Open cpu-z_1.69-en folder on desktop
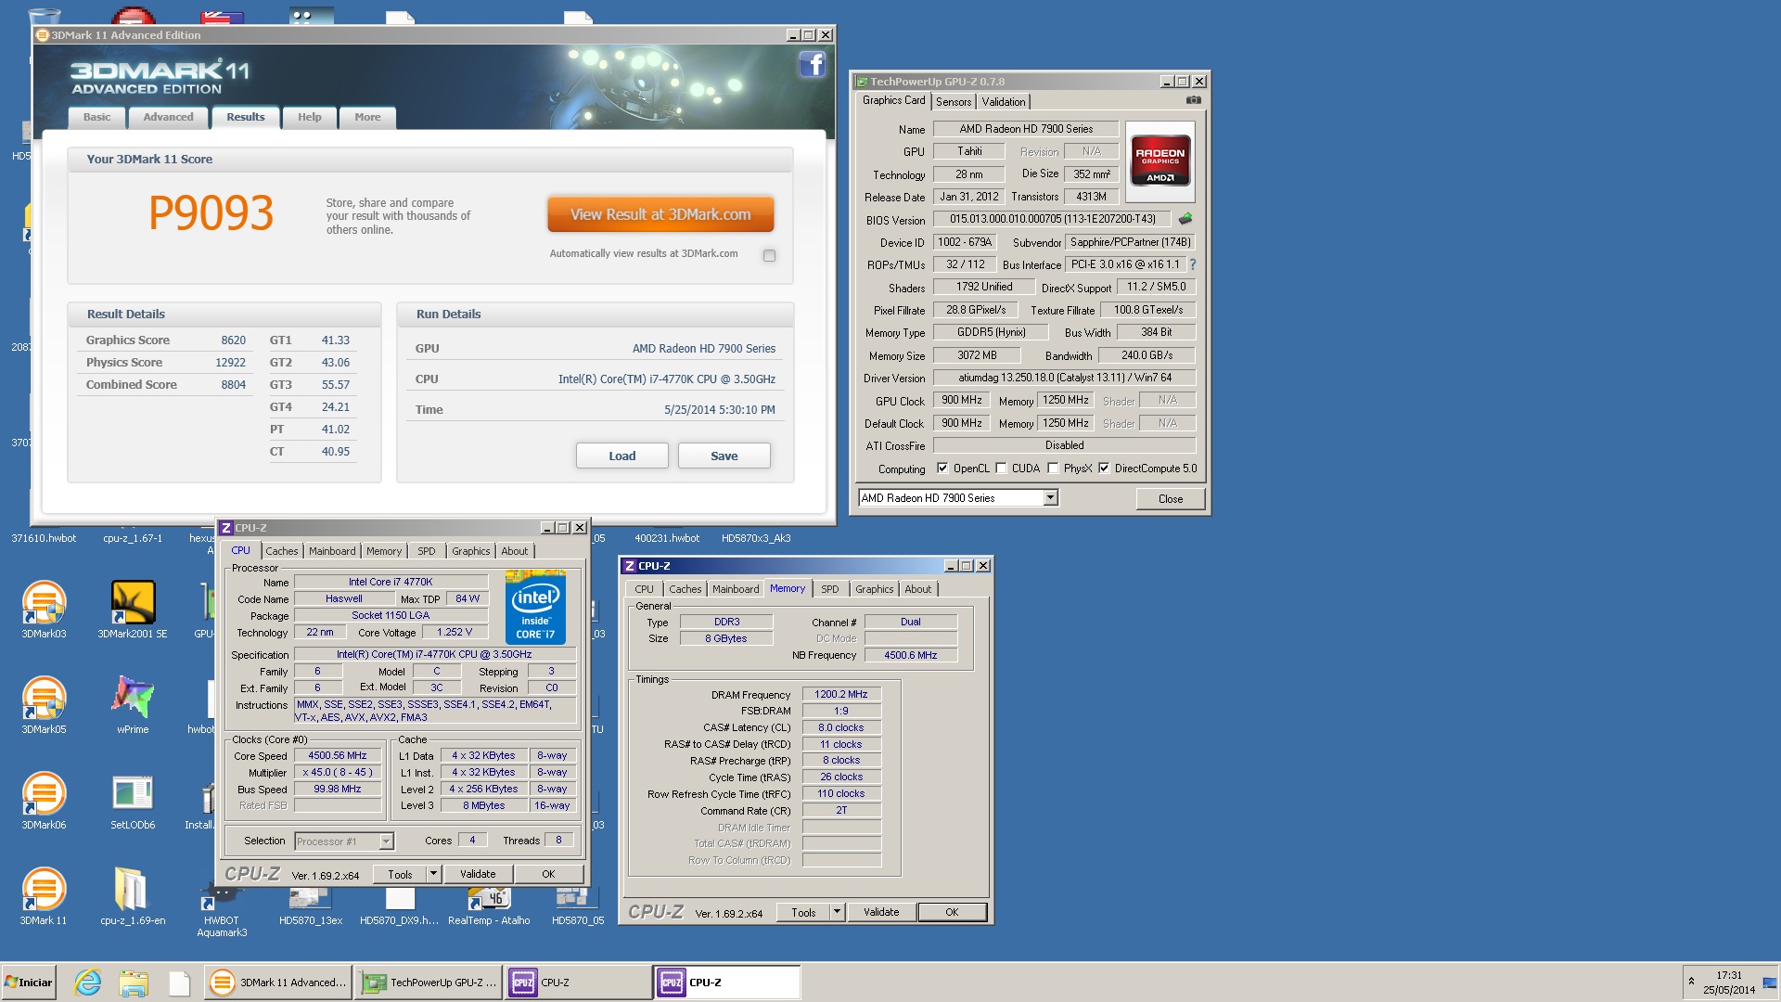The image size is (1781, 1002). (133, 895)
